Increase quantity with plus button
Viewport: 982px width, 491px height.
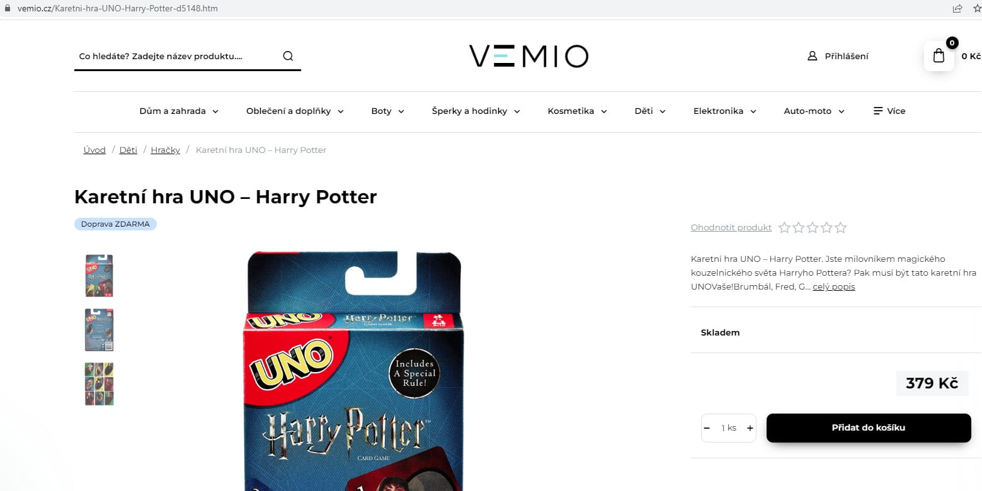(x=750, y=428)
